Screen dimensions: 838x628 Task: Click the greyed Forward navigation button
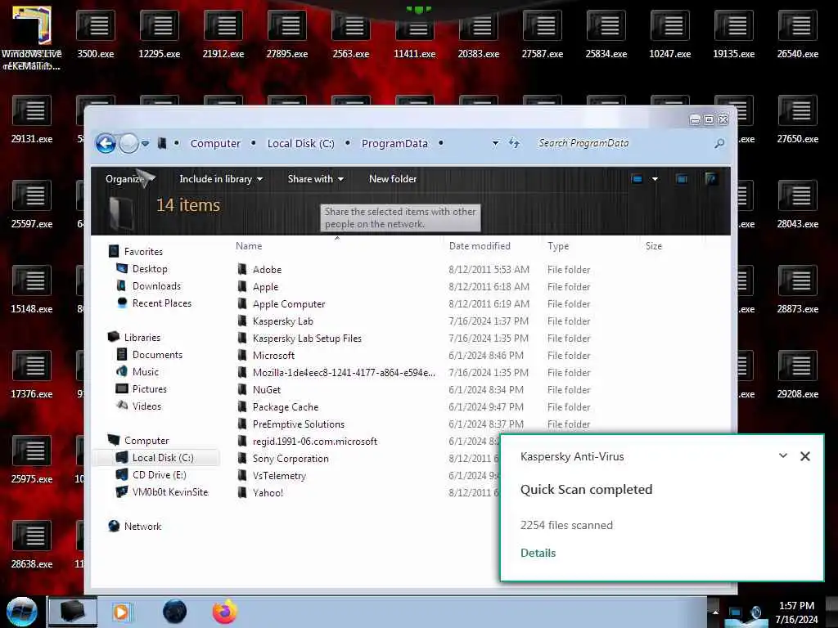128,143
